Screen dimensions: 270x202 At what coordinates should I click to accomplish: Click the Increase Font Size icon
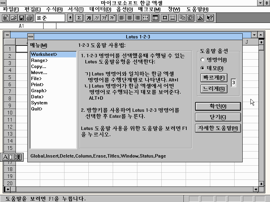[x=105, y=18]
